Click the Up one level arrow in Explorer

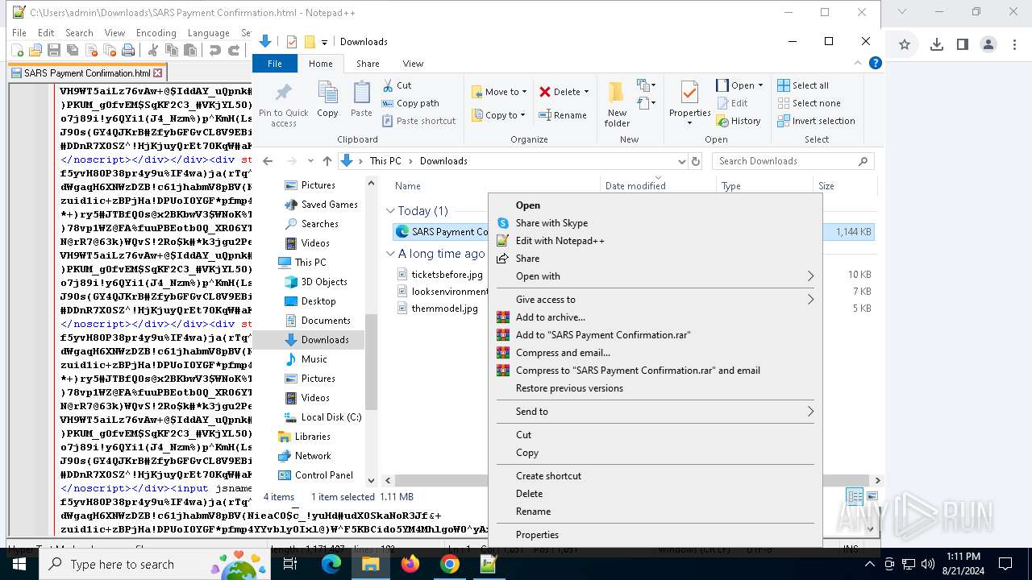point(327,161)
